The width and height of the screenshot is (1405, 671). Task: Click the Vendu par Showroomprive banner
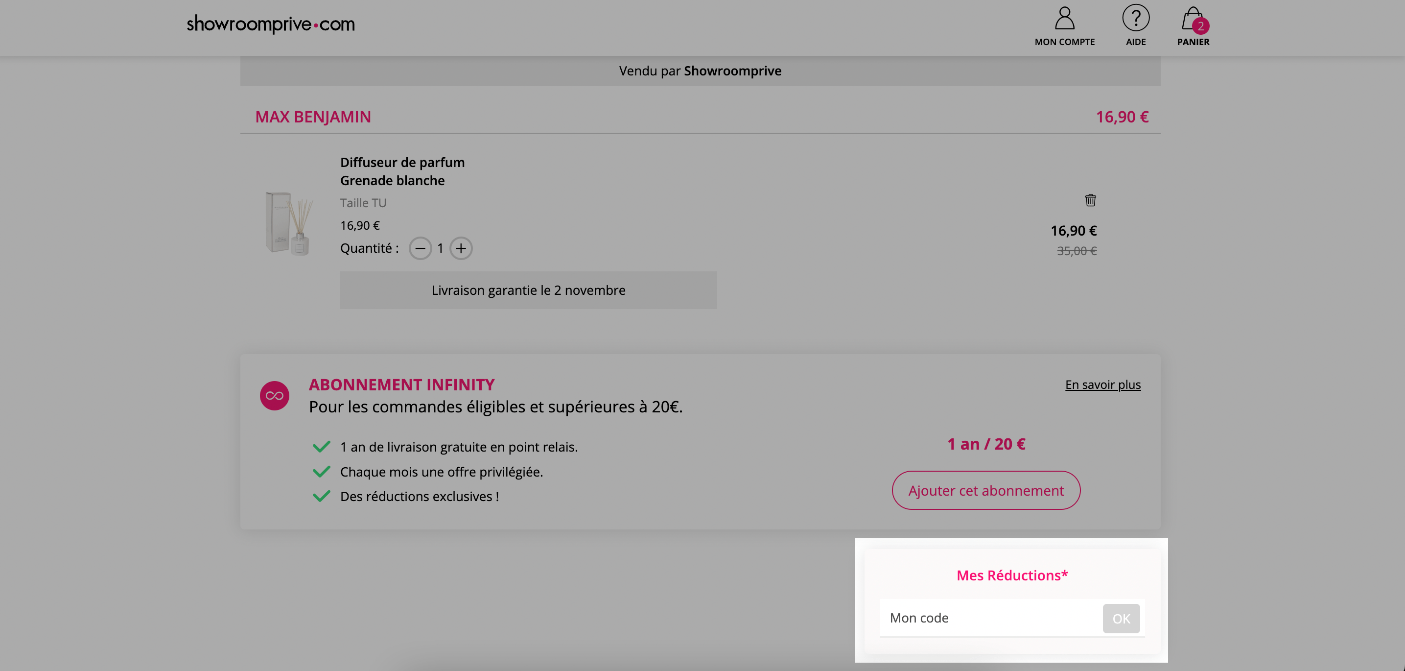[700, 71]
